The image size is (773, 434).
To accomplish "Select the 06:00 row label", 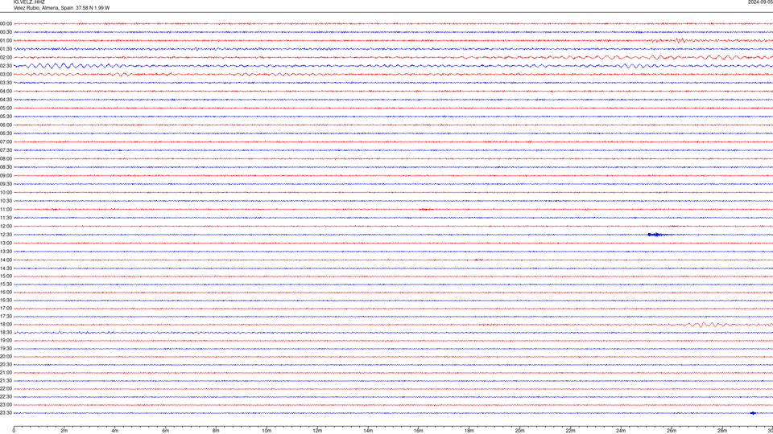I will pos(6,125).
